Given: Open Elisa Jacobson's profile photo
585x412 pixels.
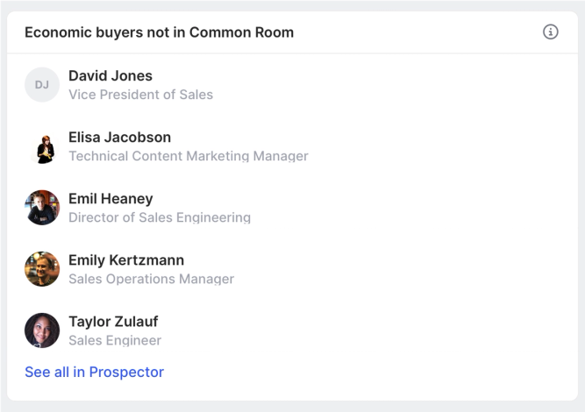Looking at the screenshot, I should coord(42,146).
